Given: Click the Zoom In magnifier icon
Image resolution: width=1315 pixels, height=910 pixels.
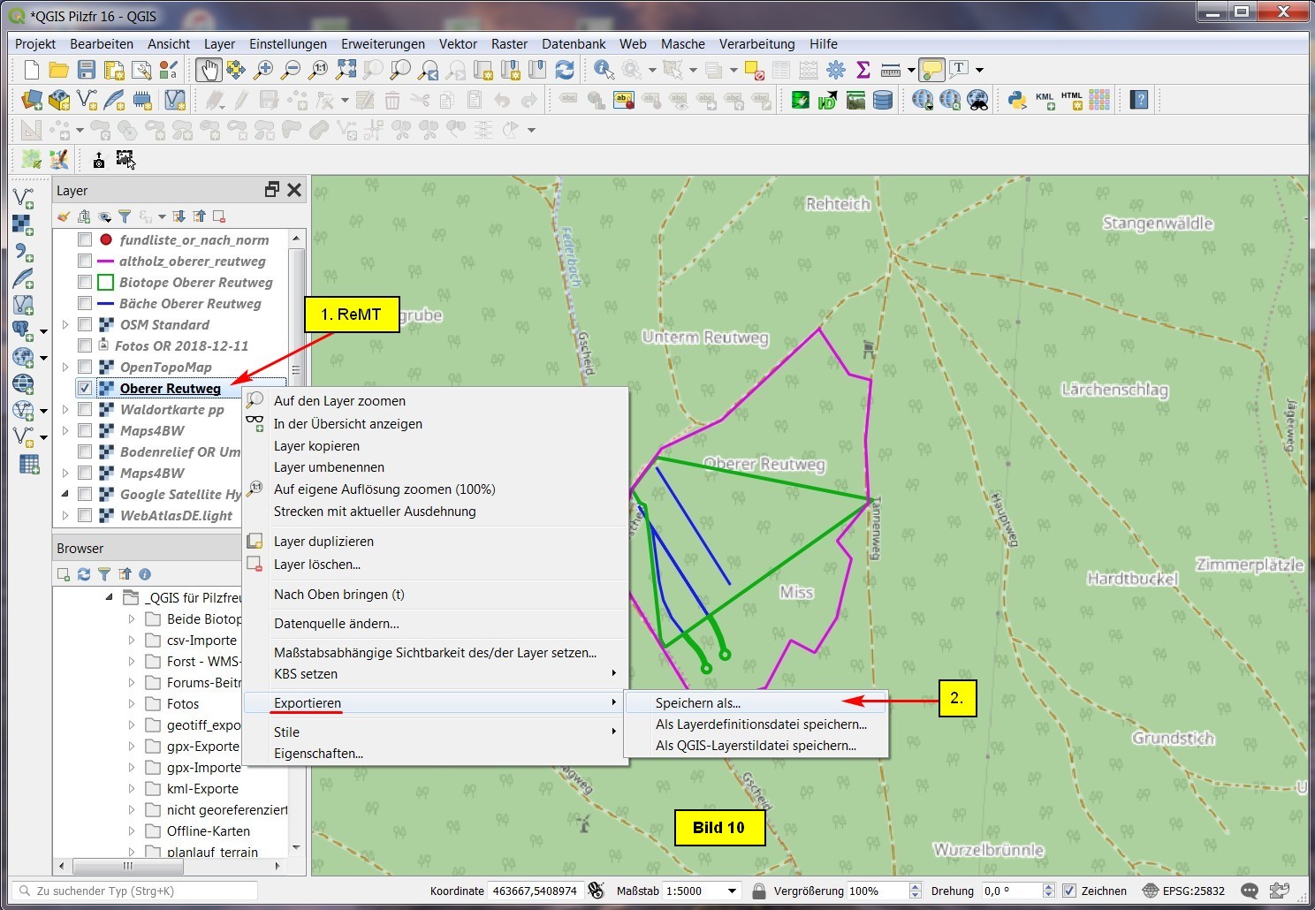Looking at the screenshot, I should [x=263, y=70].
